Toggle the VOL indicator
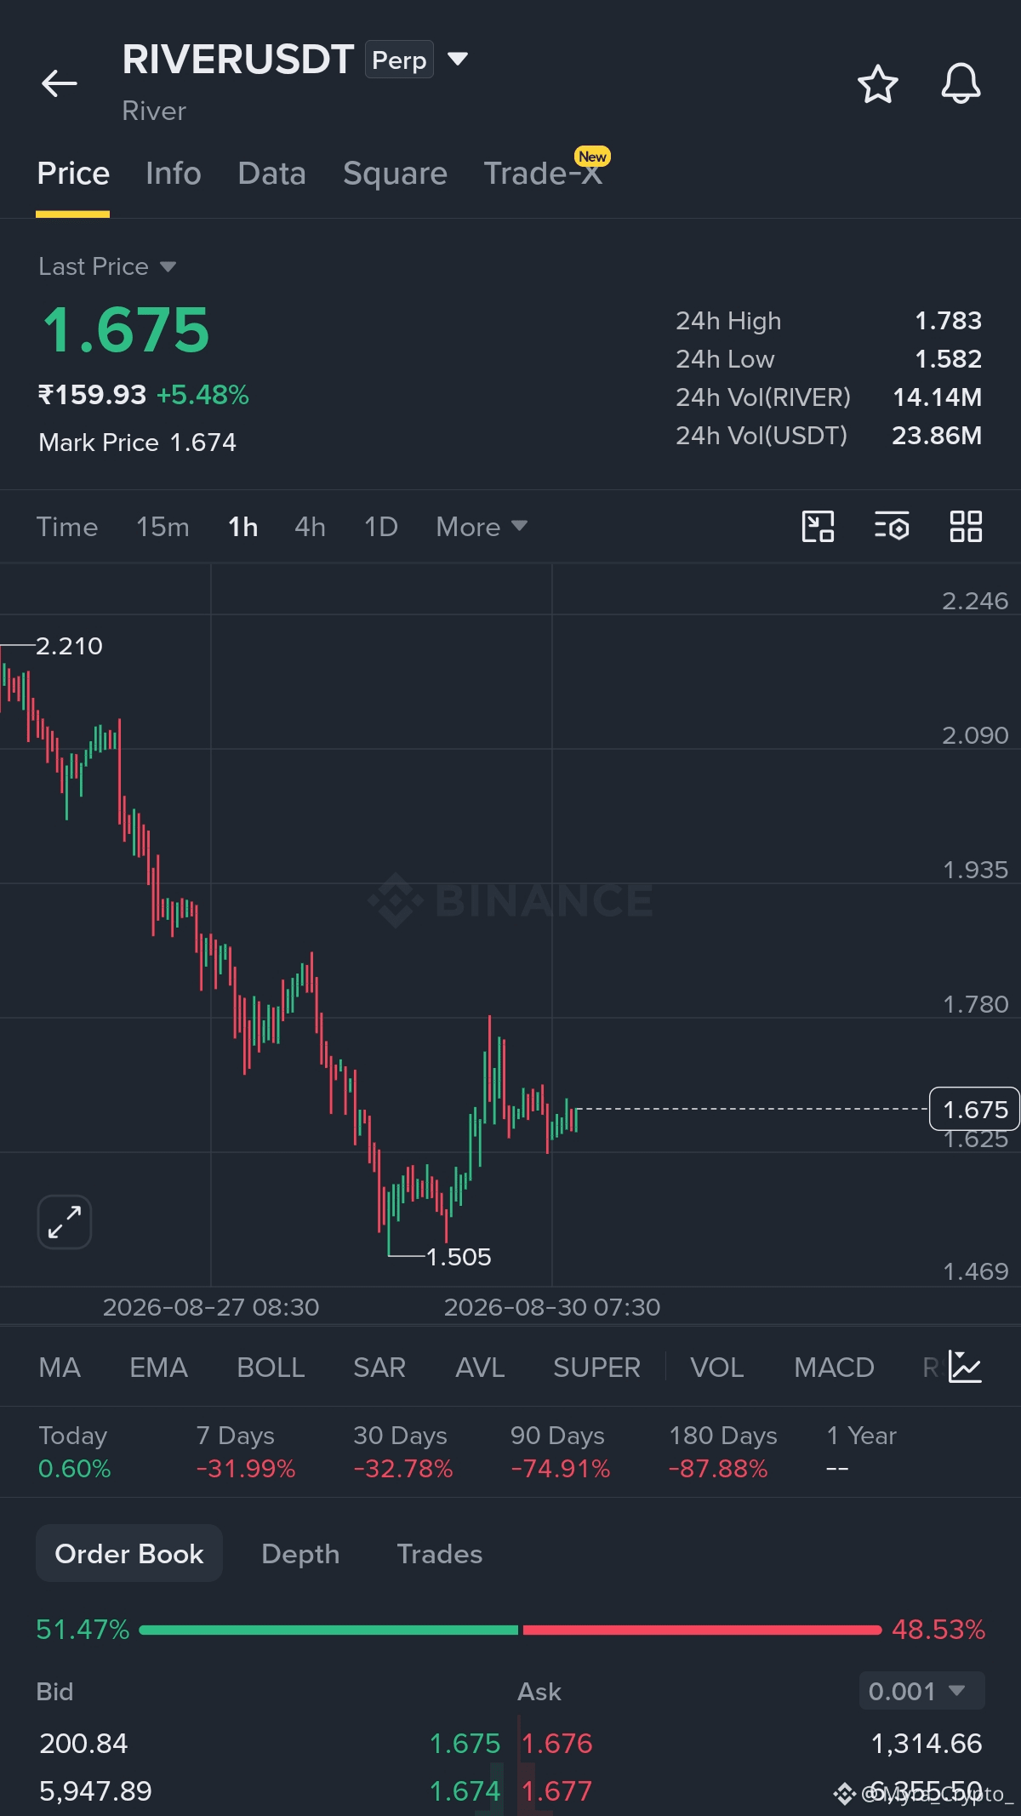This screenshot has height=1816, width=1021. pos(717,1368)
